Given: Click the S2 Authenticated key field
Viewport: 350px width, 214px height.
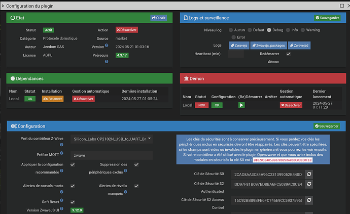Looking at the screenshot, I should tap(268, 184).
